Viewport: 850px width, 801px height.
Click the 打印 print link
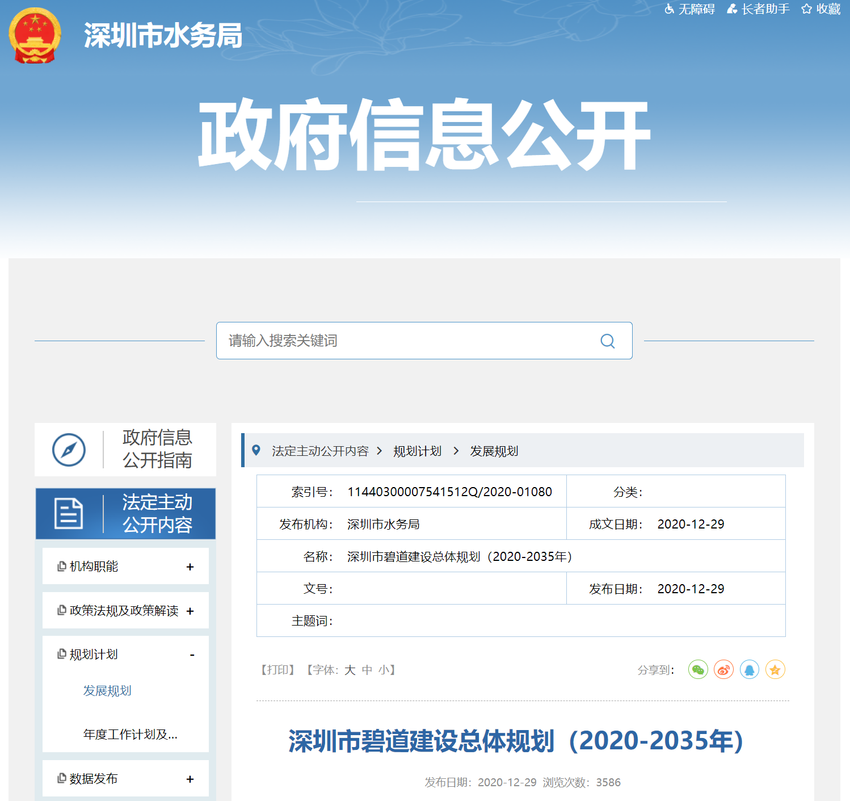[277, 670]
